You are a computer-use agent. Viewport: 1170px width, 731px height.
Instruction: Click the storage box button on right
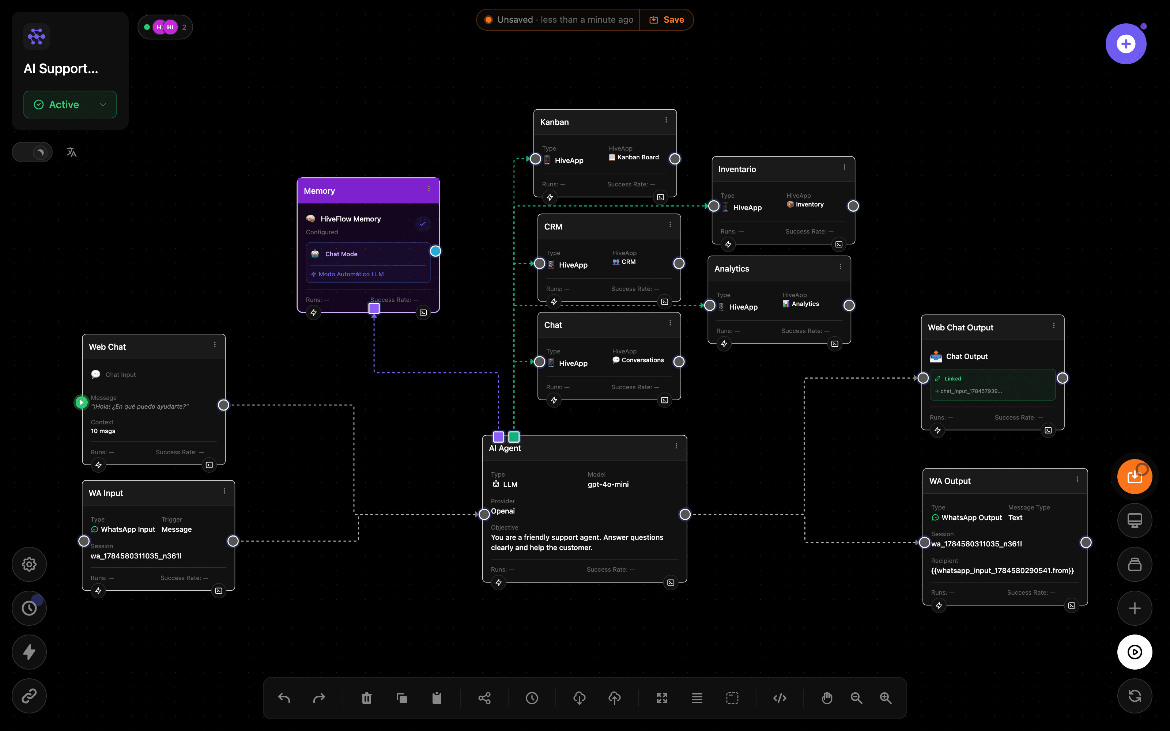pos(1135,564)
